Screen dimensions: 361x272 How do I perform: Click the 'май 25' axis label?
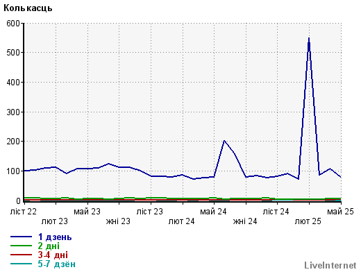pyautogui.click(x=340, y=212)
